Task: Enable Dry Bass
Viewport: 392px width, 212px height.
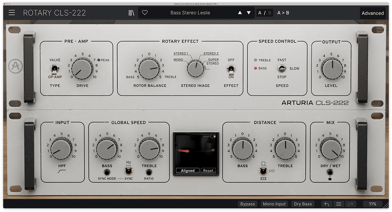Action: point(303,204)
